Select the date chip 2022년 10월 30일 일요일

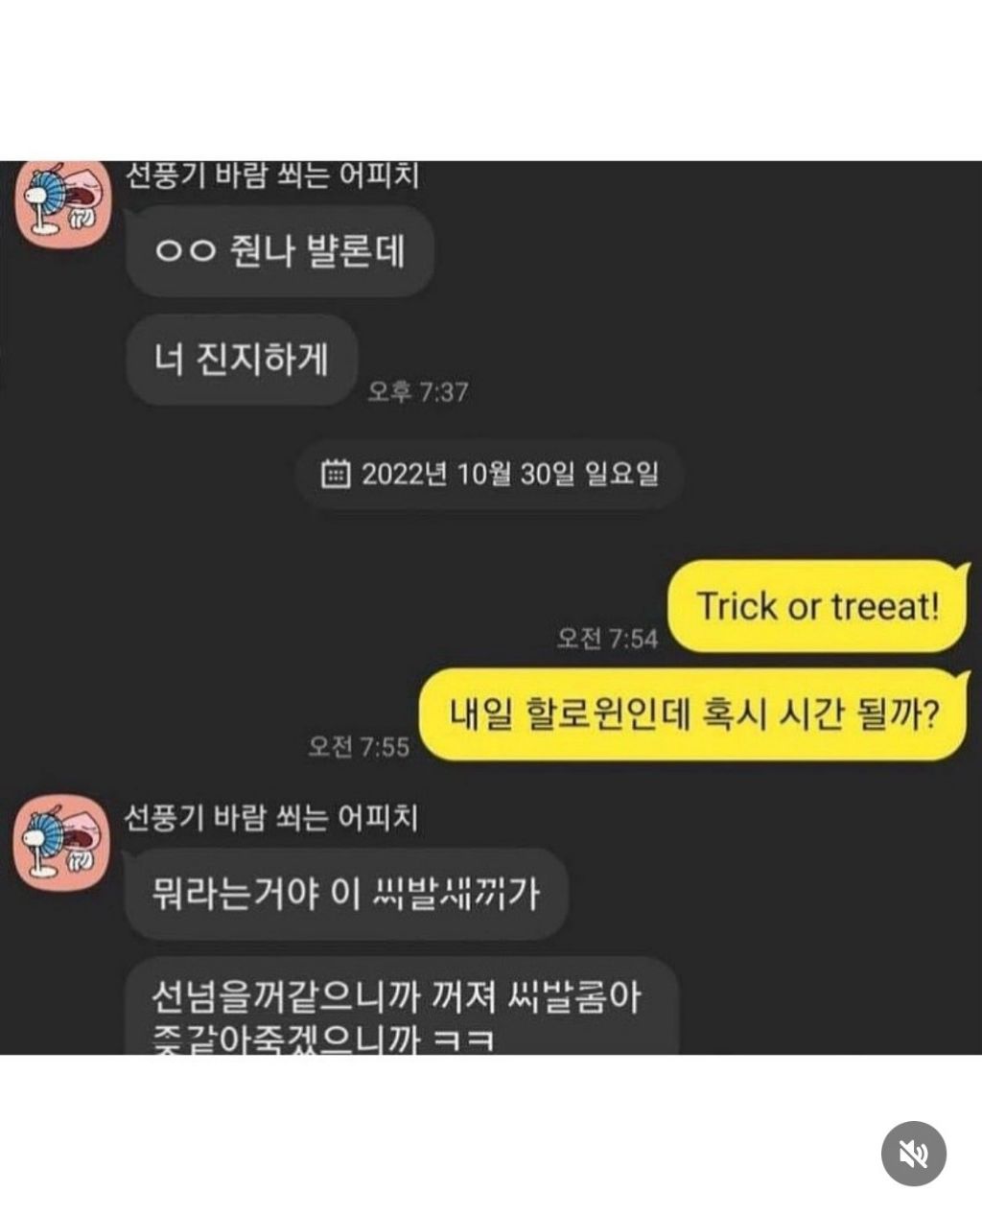[x=489, y=475]
